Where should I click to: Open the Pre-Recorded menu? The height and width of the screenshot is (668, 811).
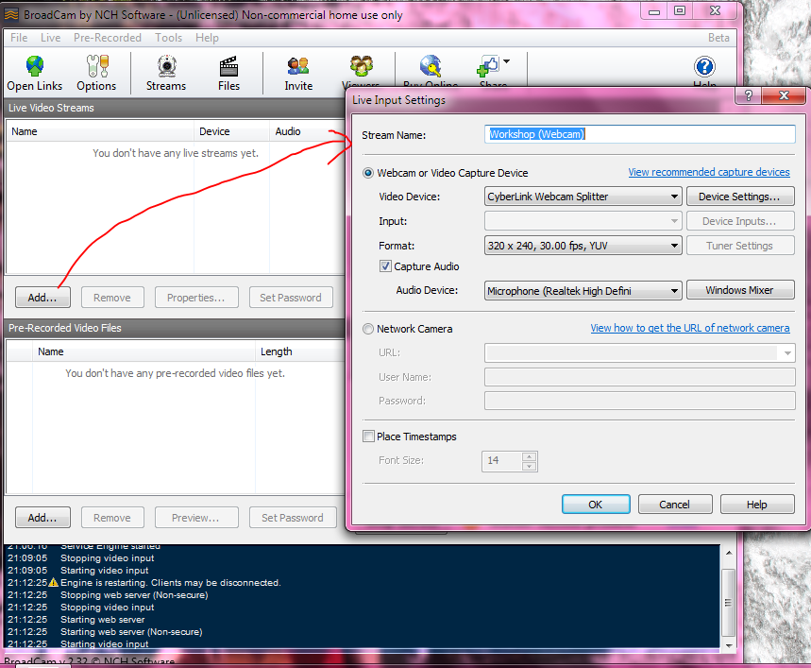106,38
